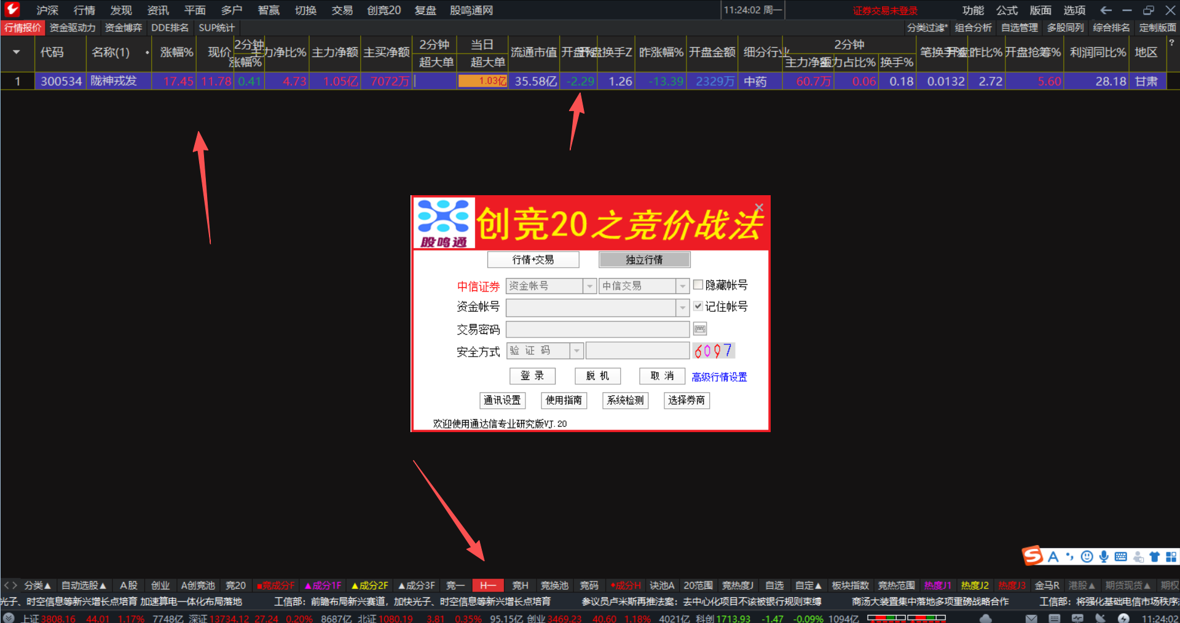Expand the table header menu triangle

(17, 52)
